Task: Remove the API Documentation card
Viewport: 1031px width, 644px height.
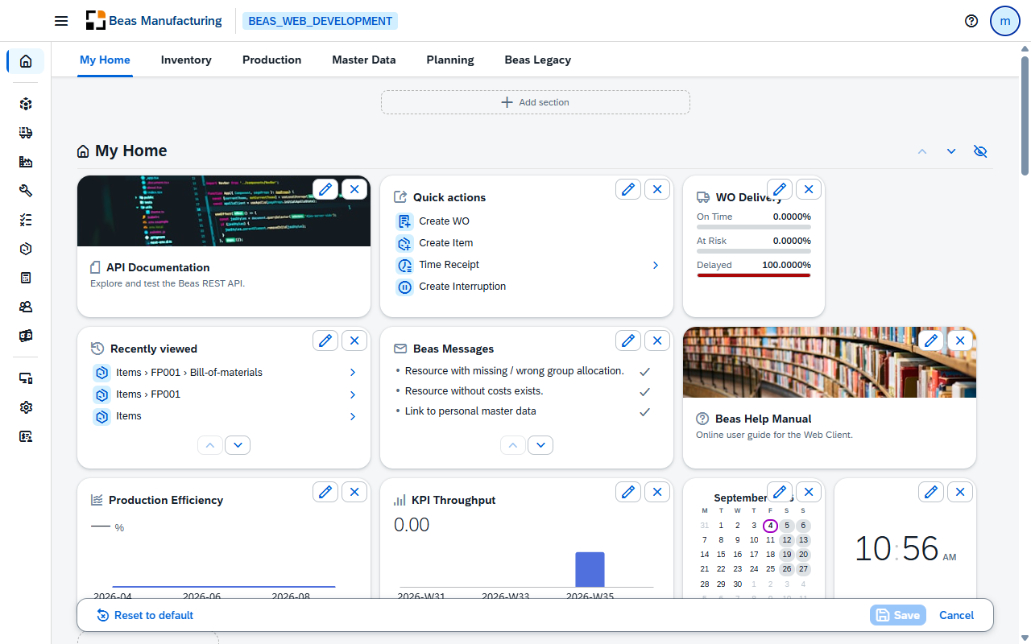Action: pos(354,189)
